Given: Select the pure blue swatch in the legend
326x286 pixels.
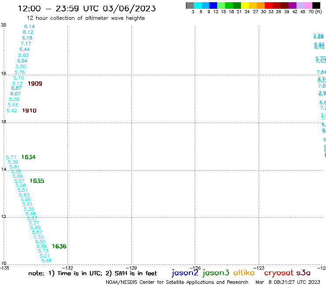Looking at the screenshot, I should 213,5.
